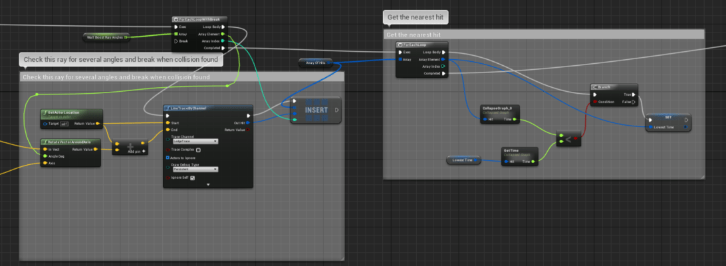Open the Trace Channel dropdown
This screenshot has width=726, height=266.
point(195,141)
